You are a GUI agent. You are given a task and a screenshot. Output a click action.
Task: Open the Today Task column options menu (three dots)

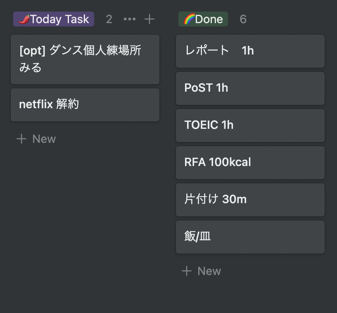click(129, 19)
